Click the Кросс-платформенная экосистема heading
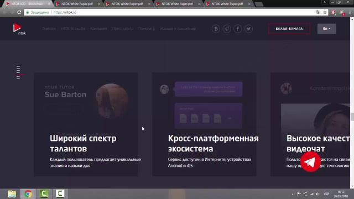 213,144
